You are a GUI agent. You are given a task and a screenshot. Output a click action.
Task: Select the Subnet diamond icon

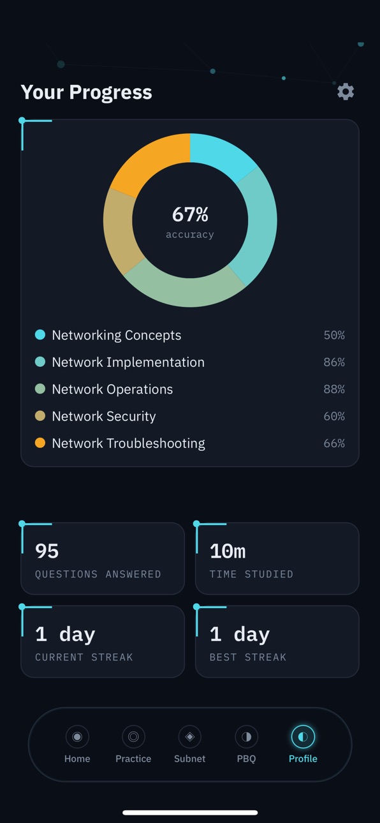[190, 736]
